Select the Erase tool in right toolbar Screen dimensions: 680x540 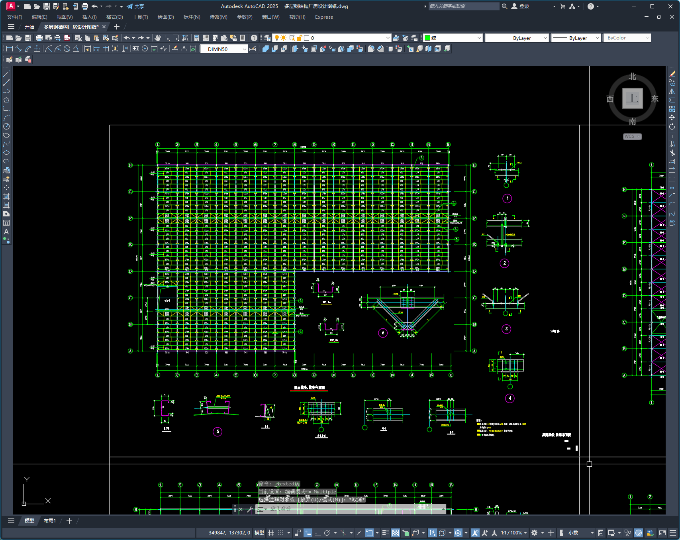click(672, 74)
